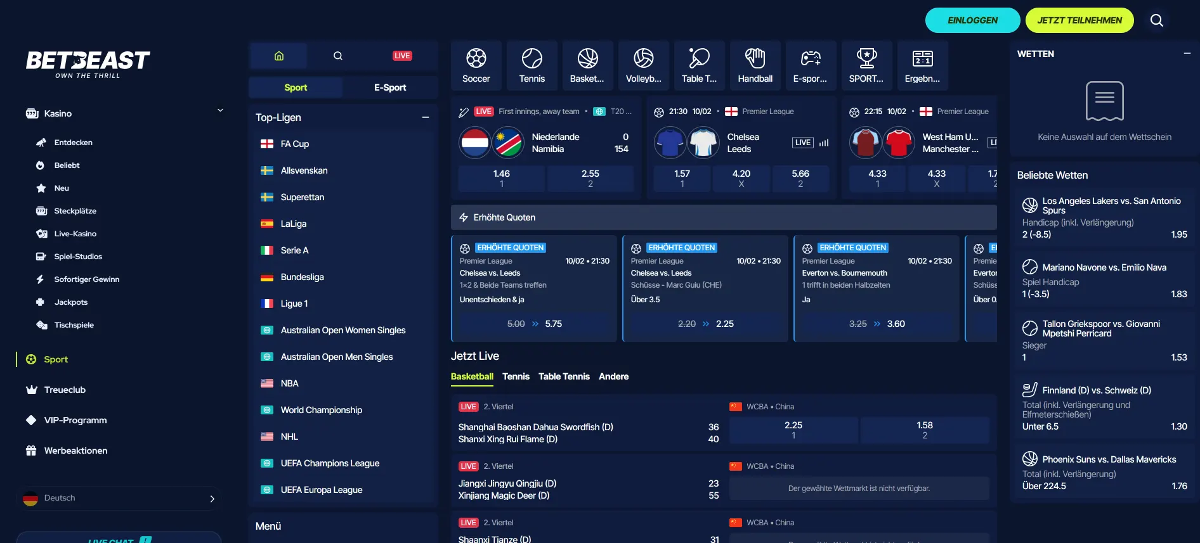Open the Table Tennis sport category
1200x543 pixels.
pyautogui.click(x=700, y=65)
